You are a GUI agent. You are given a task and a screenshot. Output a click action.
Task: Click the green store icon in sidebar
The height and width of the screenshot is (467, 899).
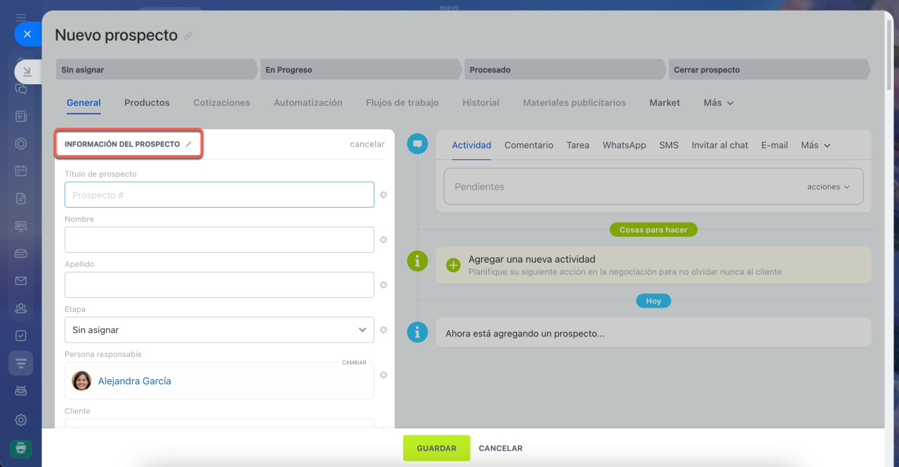21,448
